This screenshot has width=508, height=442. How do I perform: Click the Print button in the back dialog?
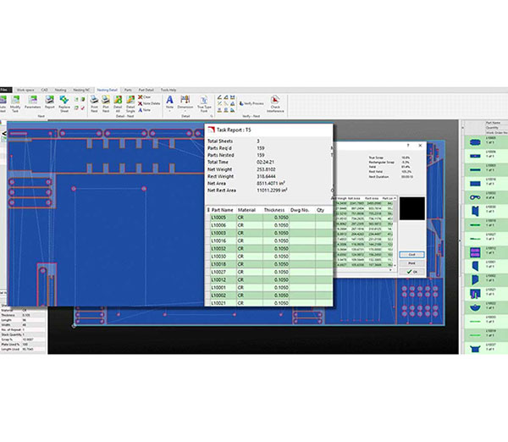pyautogui.click(x=411, y=263)
